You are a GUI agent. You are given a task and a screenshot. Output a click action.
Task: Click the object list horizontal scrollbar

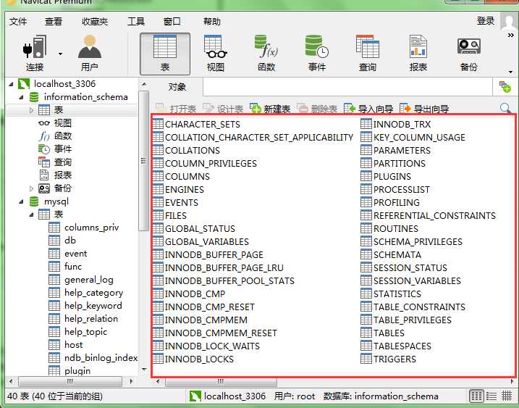221,381
